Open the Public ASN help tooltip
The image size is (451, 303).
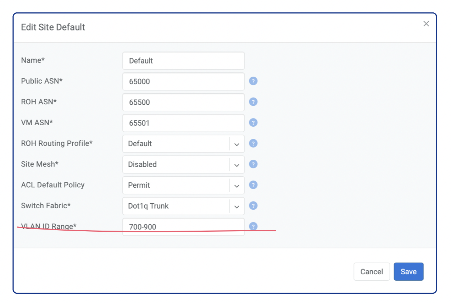pyautogui.click(x=253, y=81)
